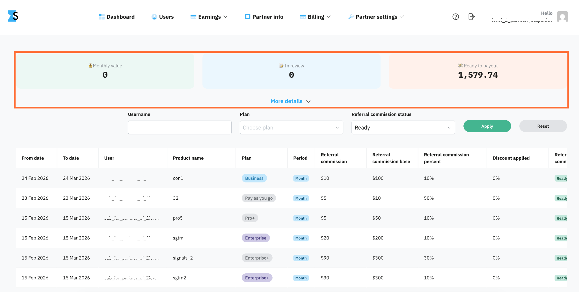The width and height of the screenshot is (579, 292).
Task: Click the Partner settings wrench icon
Action: (x=351, y=17)
